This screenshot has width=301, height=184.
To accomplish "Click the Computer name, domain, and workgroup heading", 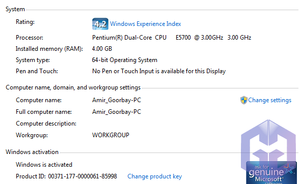I will [73, 87].
